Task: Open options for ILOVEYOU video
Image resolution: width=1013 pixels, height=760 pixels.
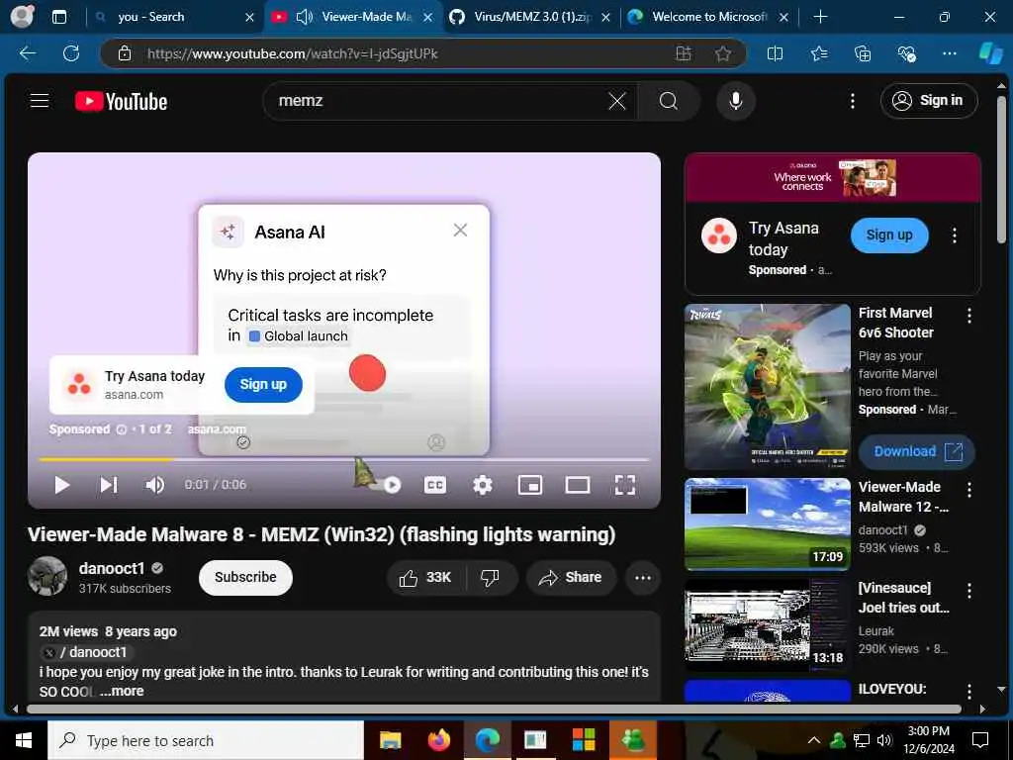Action: click(968, 692)
